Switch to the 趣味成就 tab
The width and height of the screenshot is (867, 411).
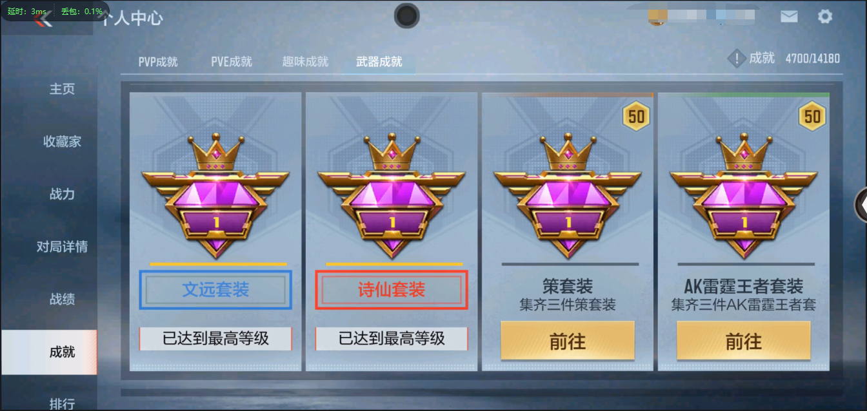pyautogui.click(x=305, y=62)
